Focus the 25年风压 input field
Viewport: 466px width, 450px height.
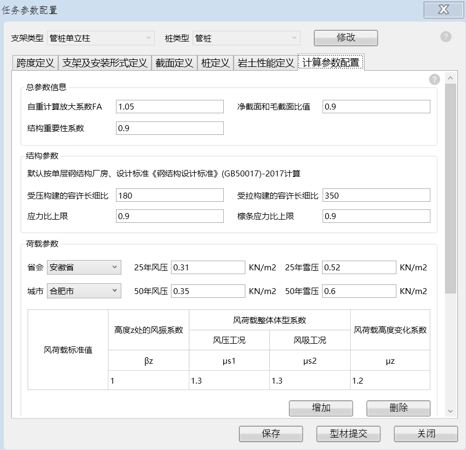click(208, 267)
